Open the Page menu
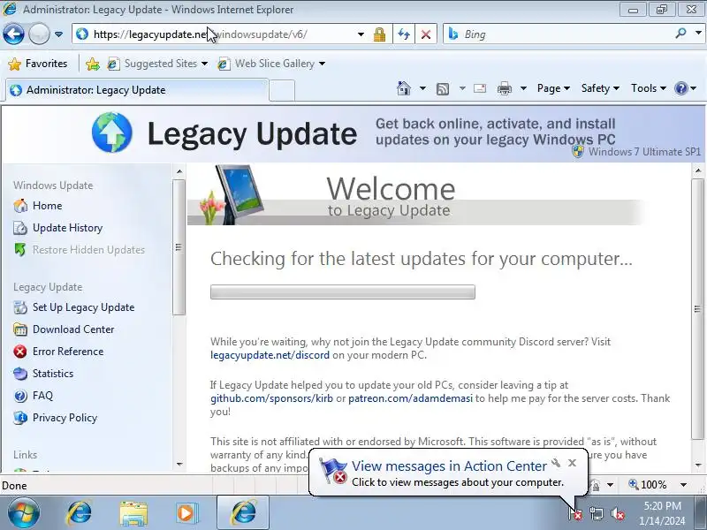Image resolution: width=707 pixels, height=530 pixels. (553, 88)
